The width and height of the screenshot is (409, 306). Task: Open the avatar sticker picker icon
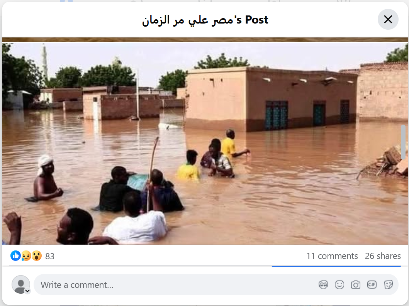click(323, 285)
